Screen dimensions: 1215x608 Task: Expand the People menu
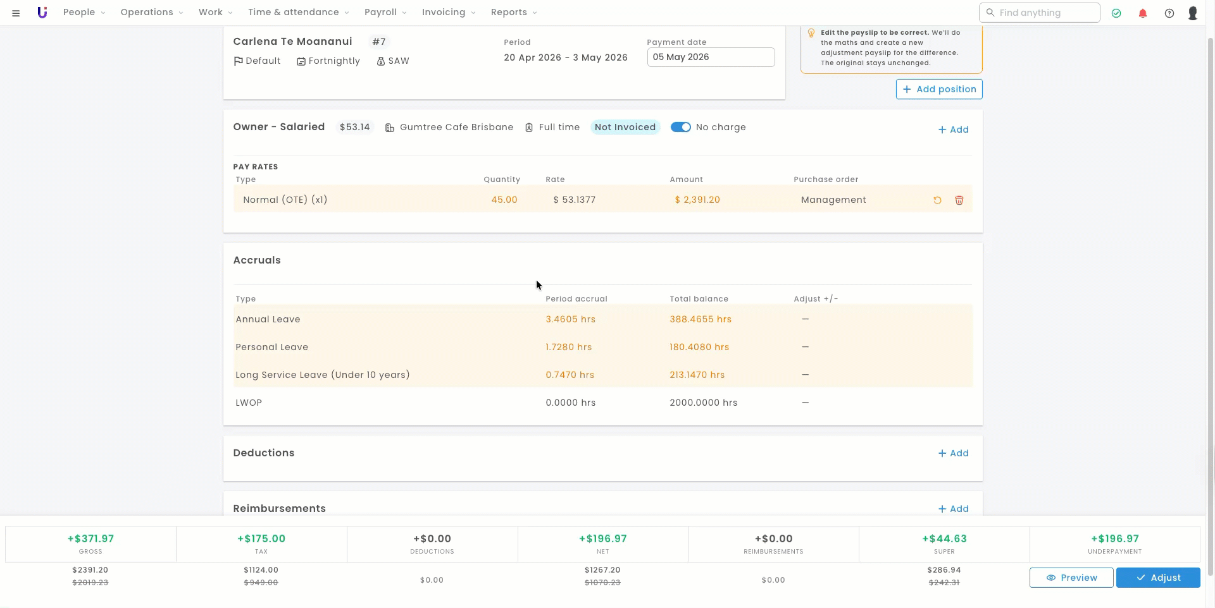tap(84, 13)
